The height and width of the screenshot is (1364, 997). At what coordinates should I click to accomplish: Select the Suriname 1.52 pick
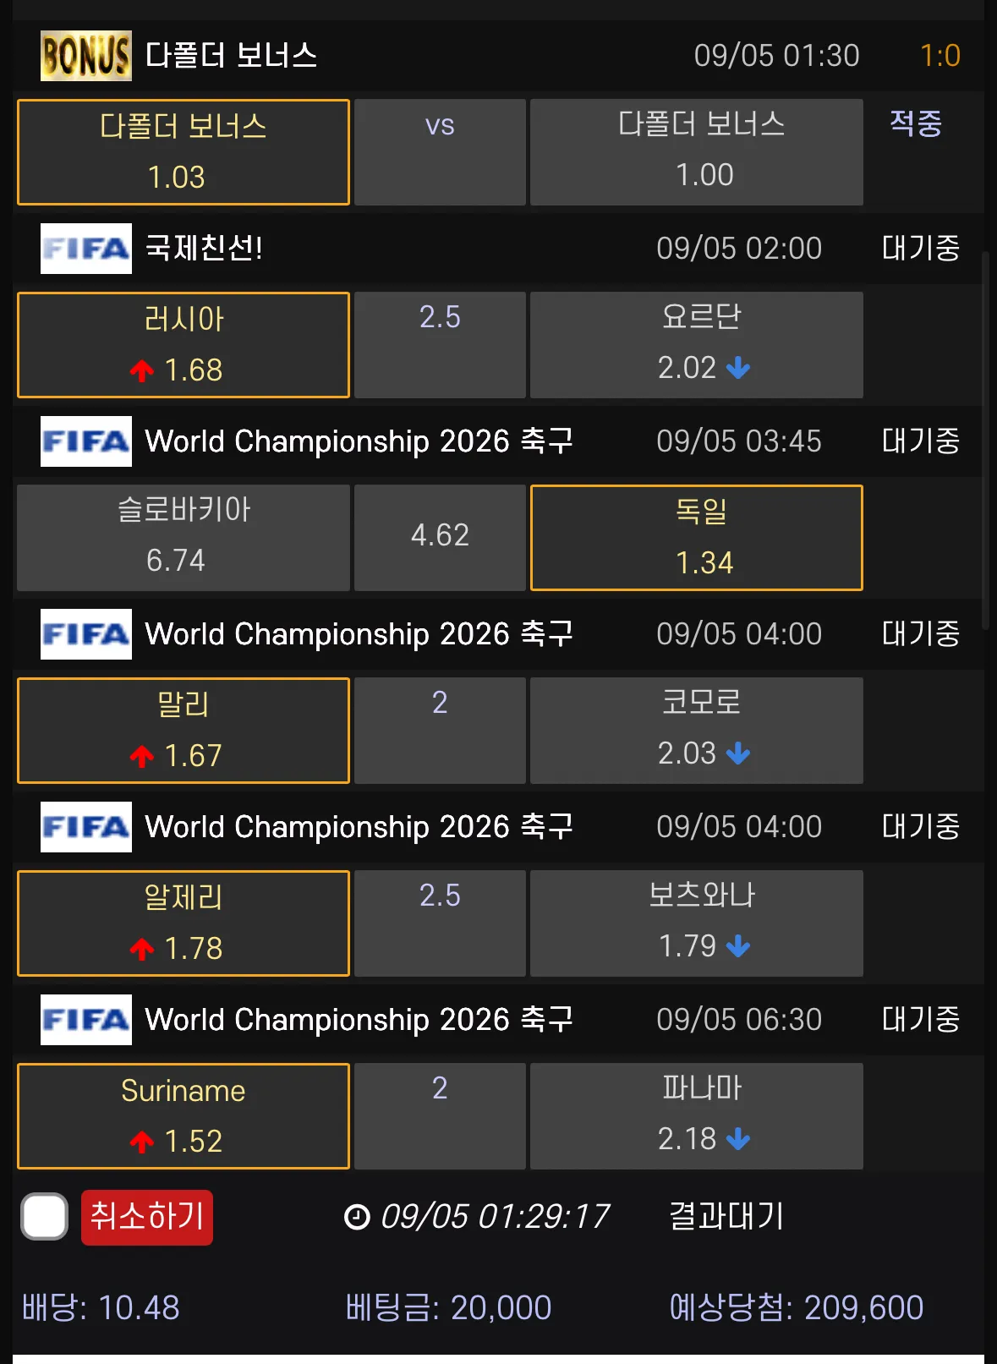click(x=184, y=1115)
